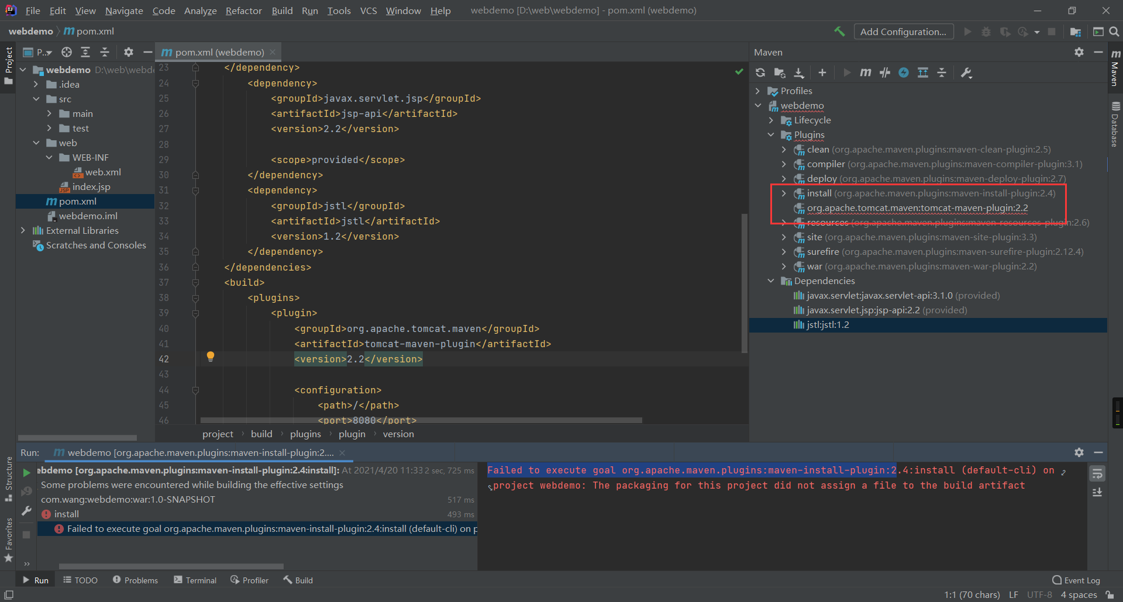Click the editor horizontal scrollbar

point(421,420)
